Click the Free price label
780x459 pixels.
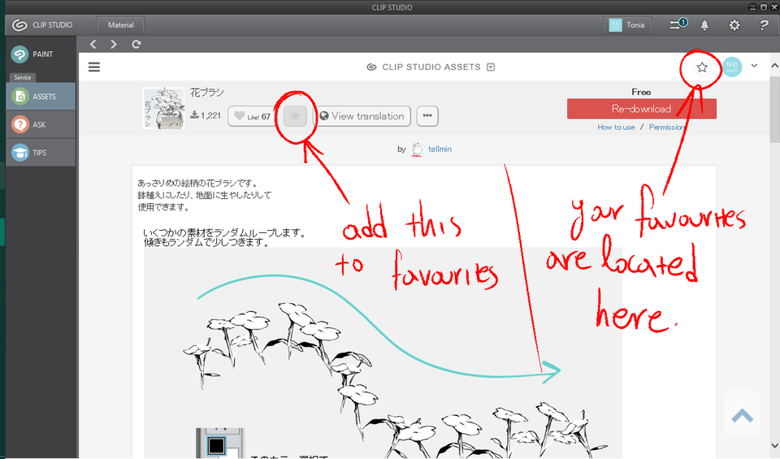[x=641, y=92]
